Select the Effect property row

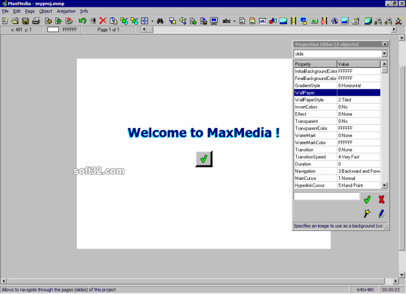point(337,114)
